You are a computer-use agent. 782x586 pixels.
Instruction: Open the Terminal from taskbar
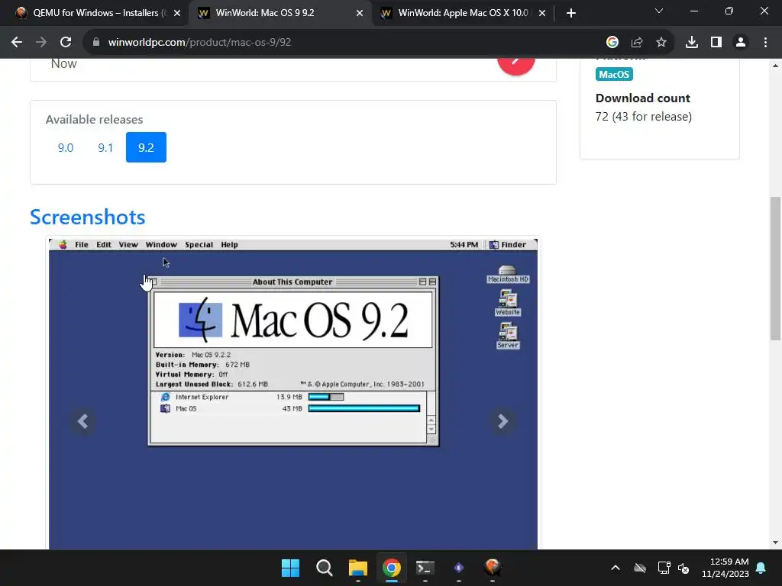[x=425, y=568]
